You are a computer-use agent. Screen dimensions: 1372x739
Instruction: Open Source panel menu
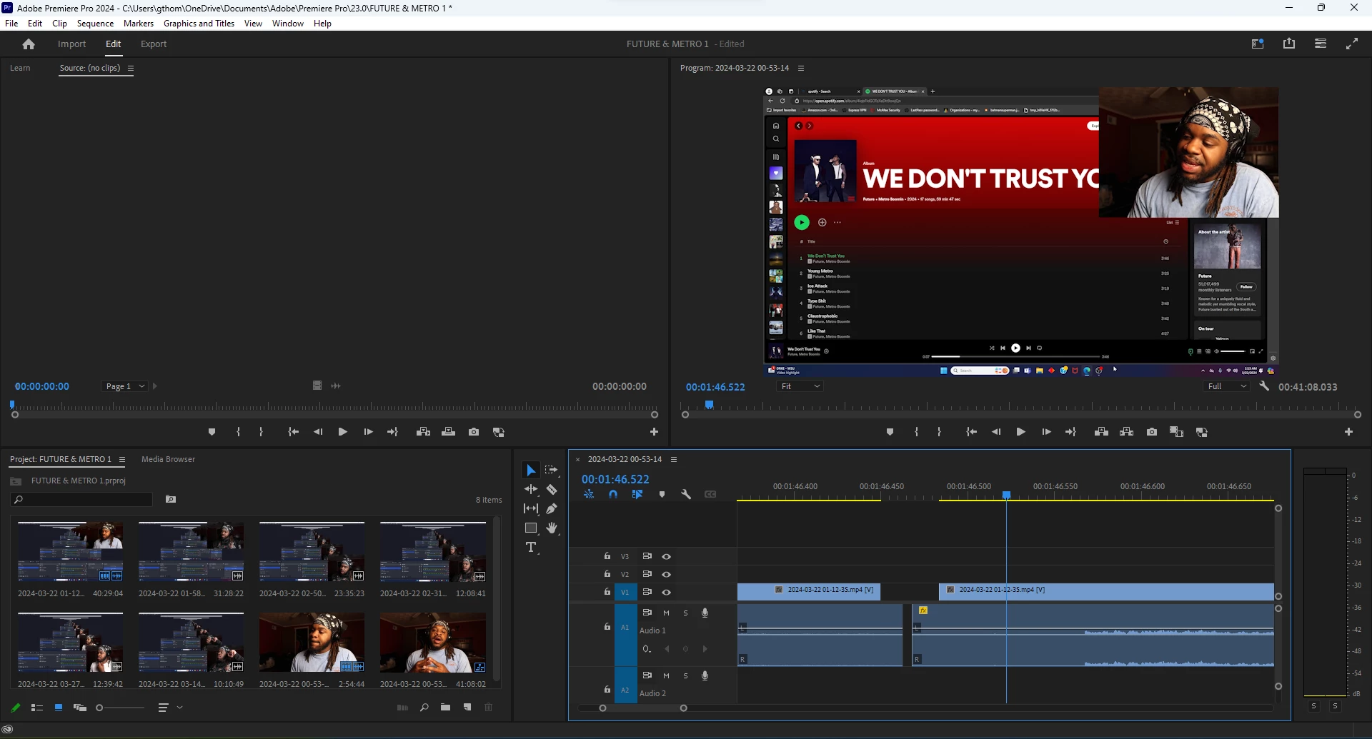pos(130,68)
